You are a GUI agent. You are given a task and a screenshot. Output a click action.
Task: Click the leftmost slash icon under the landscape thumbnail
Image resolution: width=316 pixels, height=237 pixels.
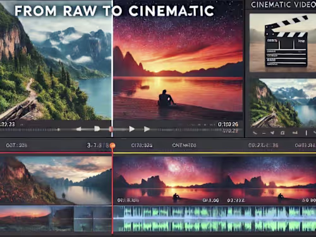(x=255, y=133)
